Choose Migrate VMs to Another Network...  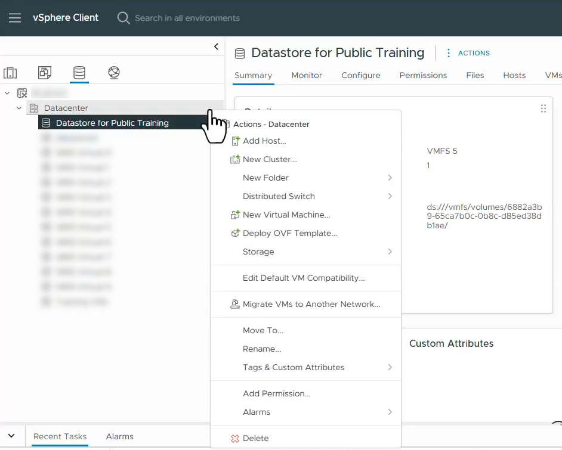tap(305, 305)
